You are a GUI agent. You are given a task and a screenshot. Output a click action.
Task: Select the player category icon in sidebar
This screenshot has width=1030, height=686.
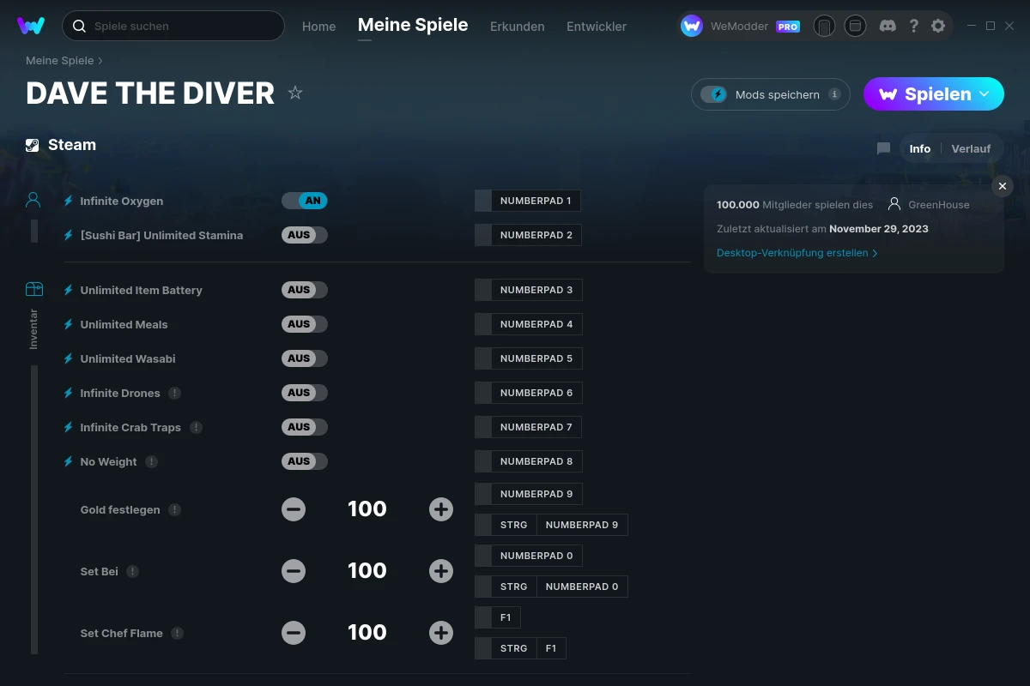[x=33, y=200]
